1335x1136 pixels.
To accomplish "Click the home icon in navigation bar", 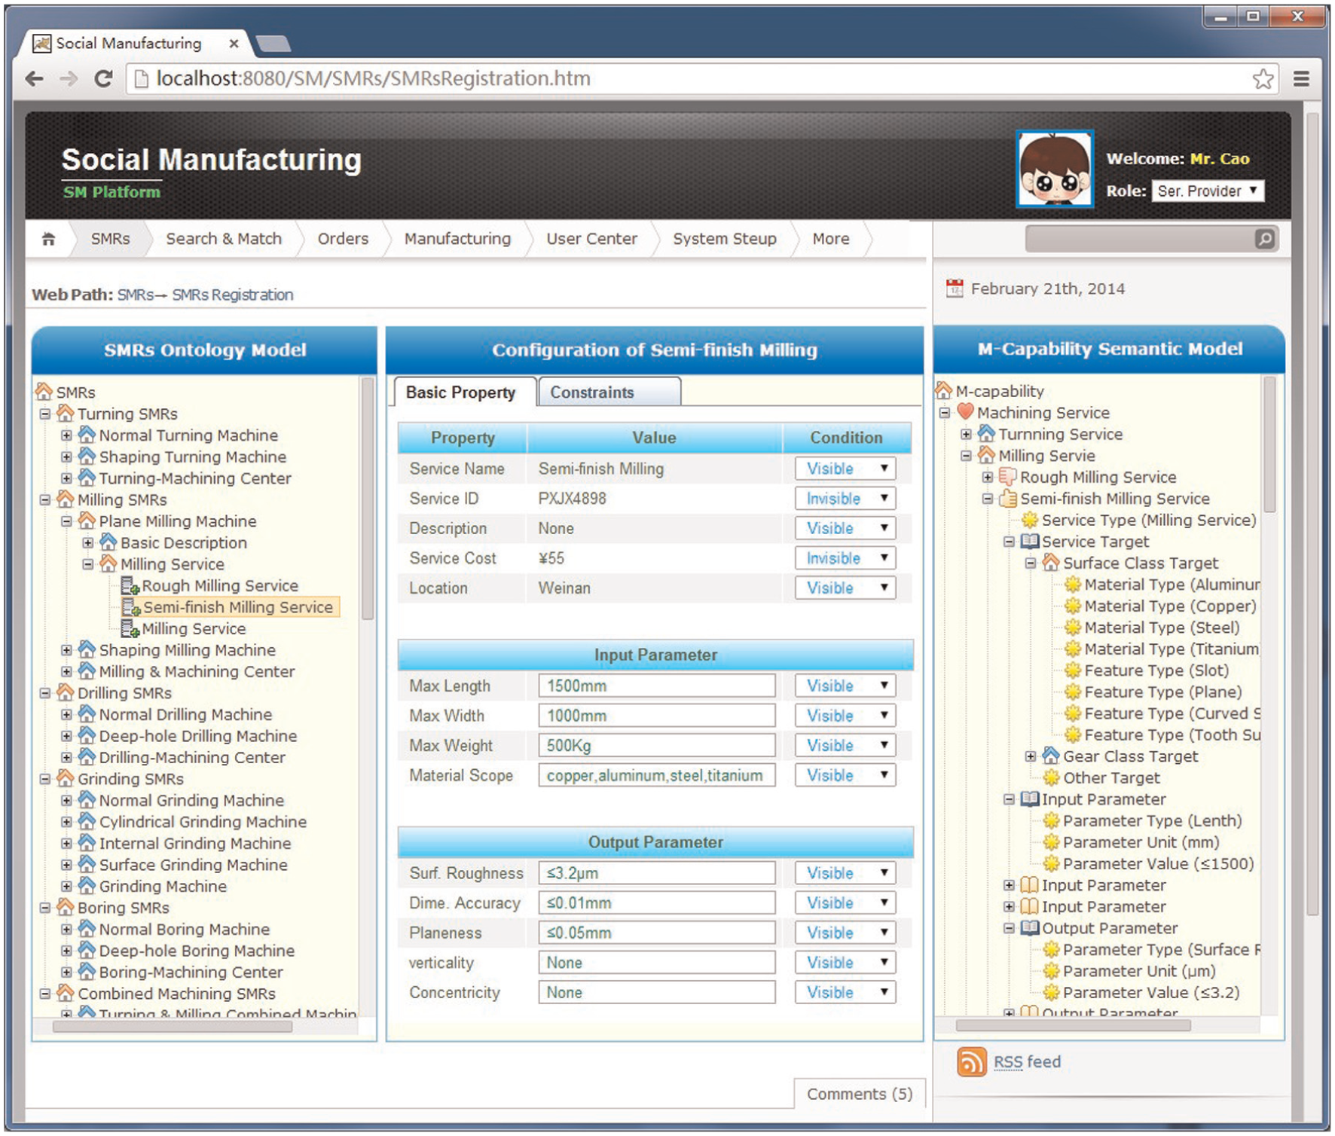I will pos(48,239).
